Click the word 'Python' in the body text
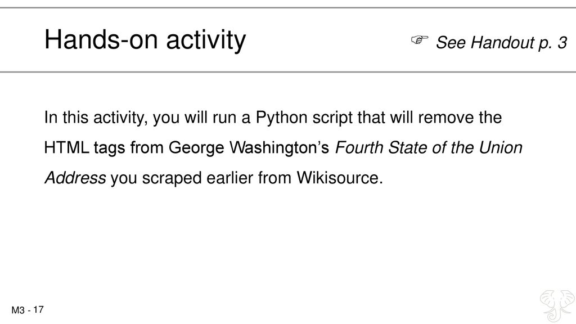This screenshot has width=576, height=324. [x=281, y=118]
